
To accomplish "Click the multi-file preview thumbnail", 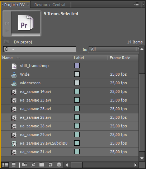I will click(26, 23).
